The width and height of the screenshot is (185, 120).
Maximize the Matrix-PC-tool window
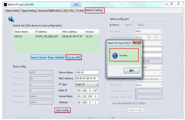coord(172,4)
